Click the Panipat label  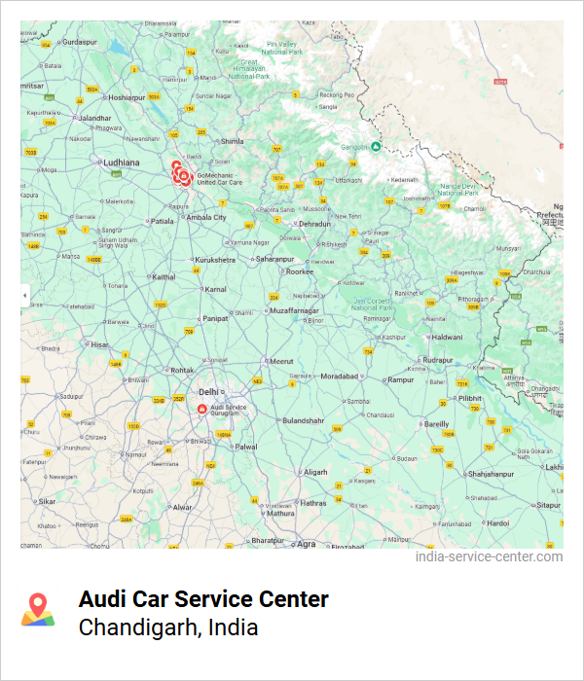coord(215,318)
